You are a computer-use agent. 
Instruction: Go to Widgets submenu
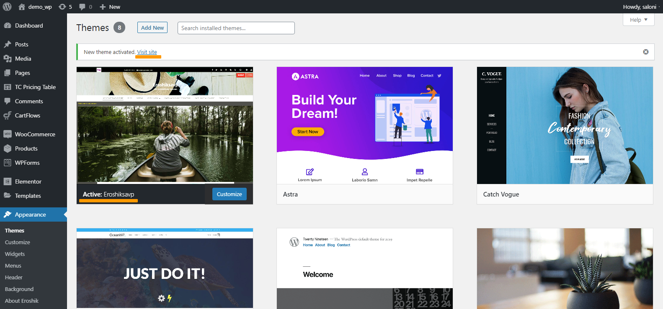[x=15, y=254]
